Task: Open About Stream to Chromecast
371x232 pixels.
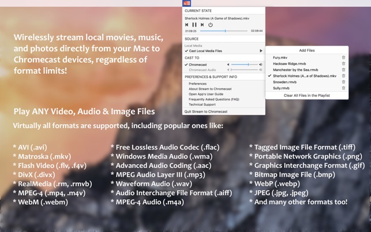Action: (x=210, y=89)
